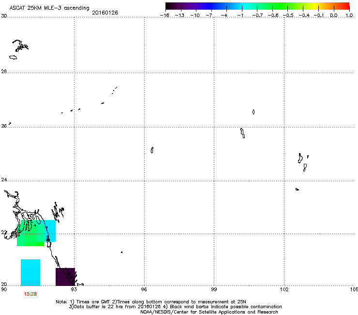Click the -0.5 color bar label
358x315 pixels.
288,16
